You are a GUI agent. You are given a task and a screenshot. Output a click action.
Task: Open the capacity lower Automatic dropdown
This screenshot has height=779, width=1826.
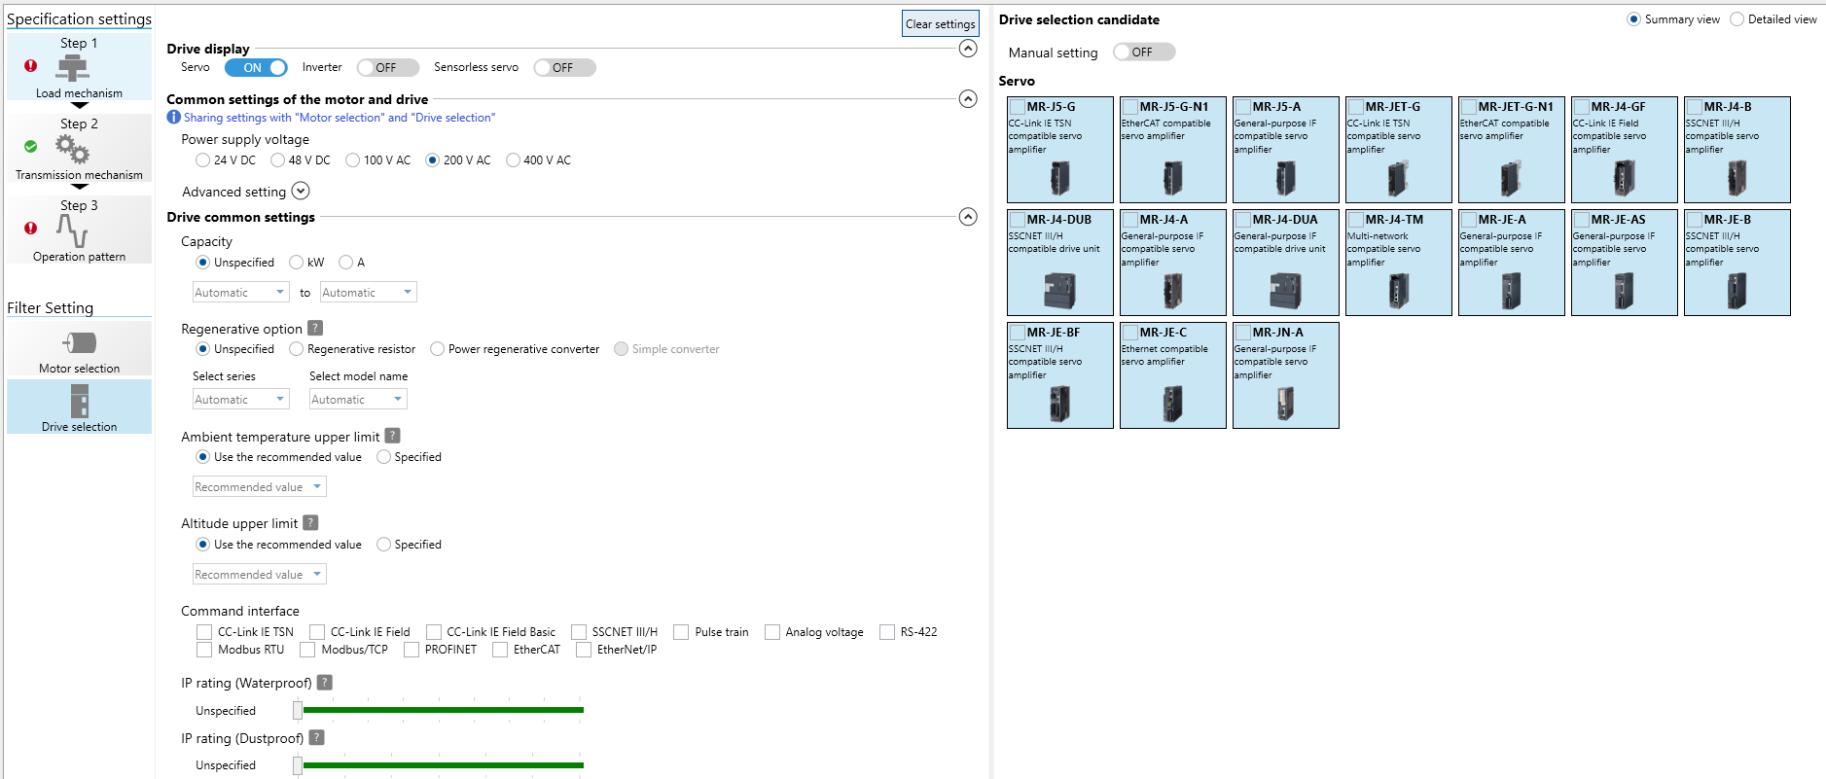tap(241, 292)
